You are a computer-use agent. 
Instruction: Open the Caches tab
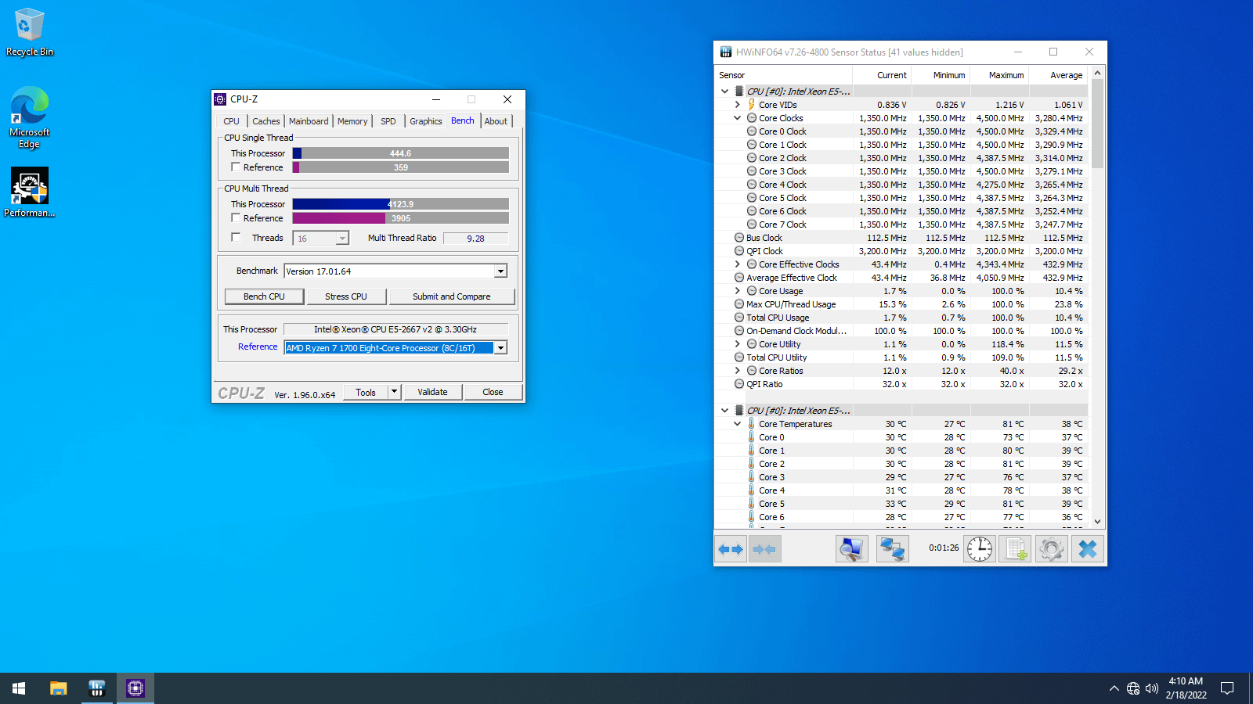(266, 121)
